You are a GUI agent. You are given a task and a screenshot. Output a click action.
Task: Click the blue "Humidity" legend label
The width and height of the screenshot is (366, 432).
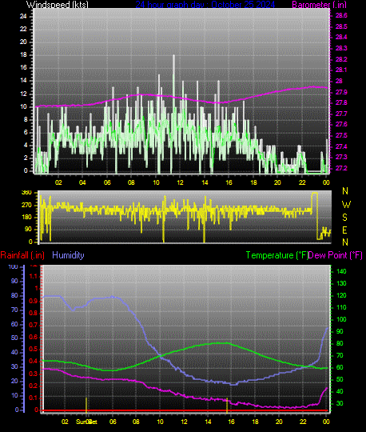[68, 255]
